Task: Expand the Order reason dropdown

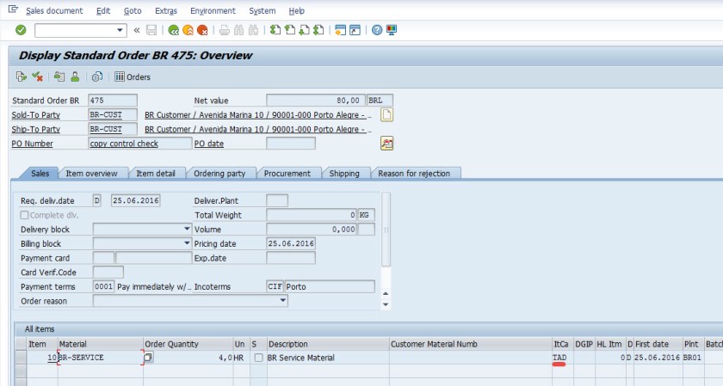Action: 283,301
